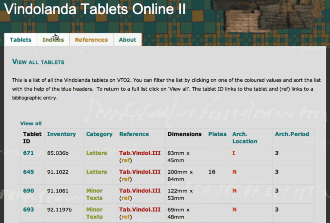This screenshot has width=330, height=223.
Task: Sort by the Reference column header
Action: pyautogui.click(x=134, y=134)
